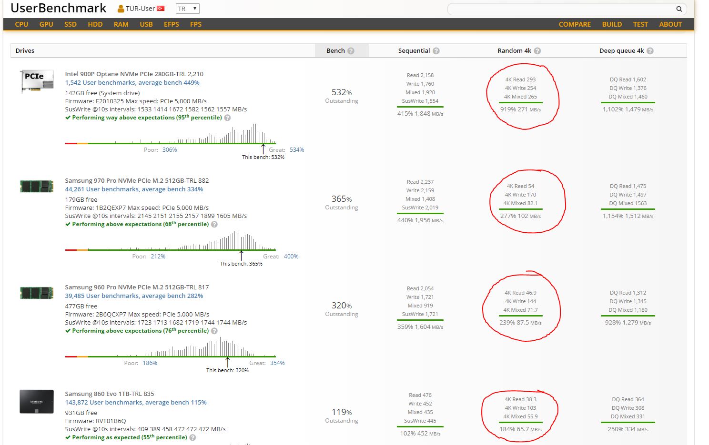
Task: Open the TEST page
Action: click(640, 24)
